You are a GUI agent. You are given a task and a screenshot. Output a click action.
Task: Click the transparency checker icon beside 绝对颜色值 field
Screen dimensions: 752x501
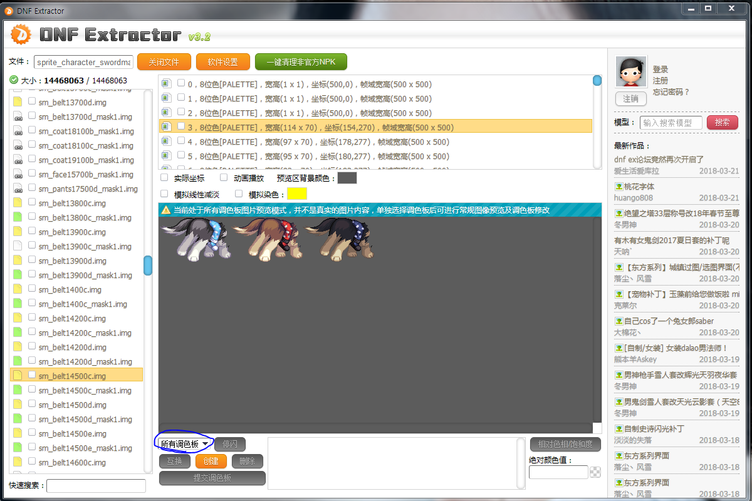[595, 472]
